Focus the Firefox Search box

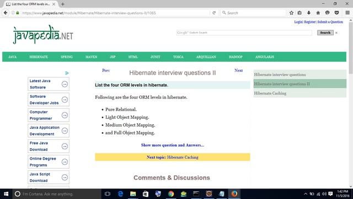pos(253,13)
